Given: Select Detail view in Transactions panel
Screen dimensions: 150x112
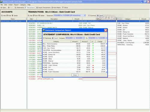Looking at the screenshot, I should tap(100, 16).
